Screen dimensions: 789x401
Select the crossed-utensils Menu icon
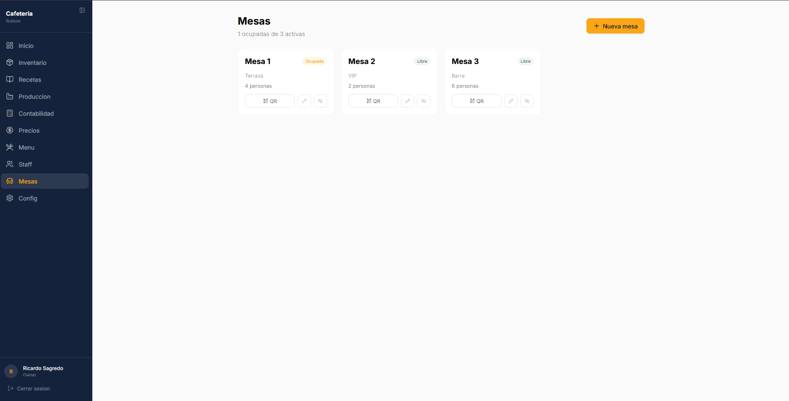tap(10, 147)
